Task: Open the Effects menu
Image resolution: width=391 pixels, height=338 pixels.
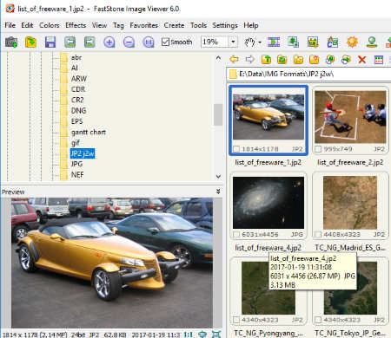Action: pos(76,25)
